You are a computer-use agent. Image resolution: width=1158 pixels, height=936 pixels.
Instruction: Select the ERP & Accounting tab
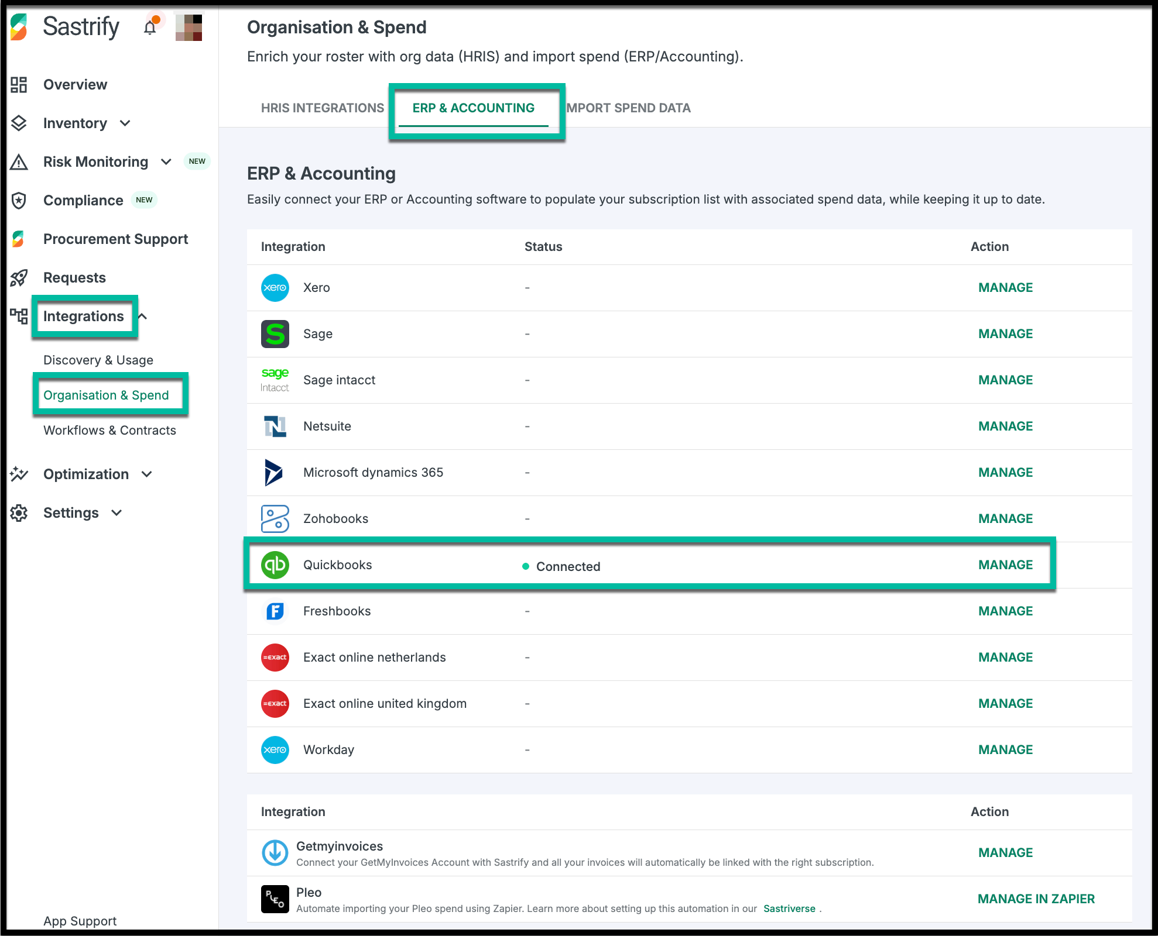[474, 108]
